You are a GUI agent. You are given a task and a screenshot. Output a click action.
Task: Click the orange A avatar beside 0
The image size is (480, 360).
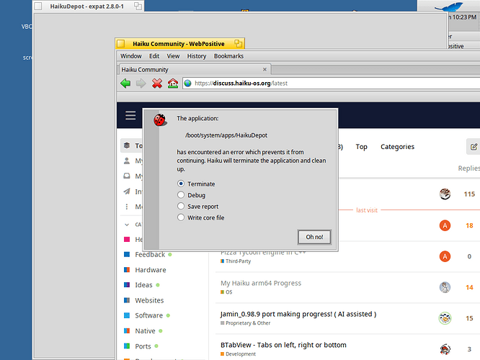click(445, 256)
